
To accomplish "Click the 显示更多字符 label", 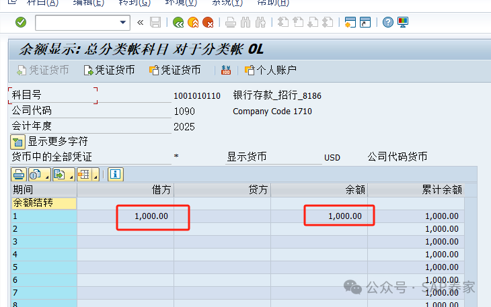I will tap(58, 141).
